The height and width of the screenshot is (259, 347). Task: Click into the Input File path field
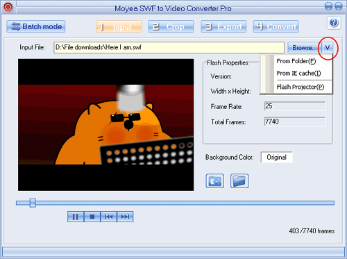coord(169,47)
